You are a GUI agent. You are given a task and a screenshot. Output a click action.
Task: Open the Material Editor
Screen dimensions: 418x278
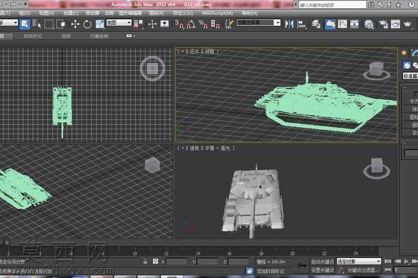pyautogui.click(x=369, y=24)
